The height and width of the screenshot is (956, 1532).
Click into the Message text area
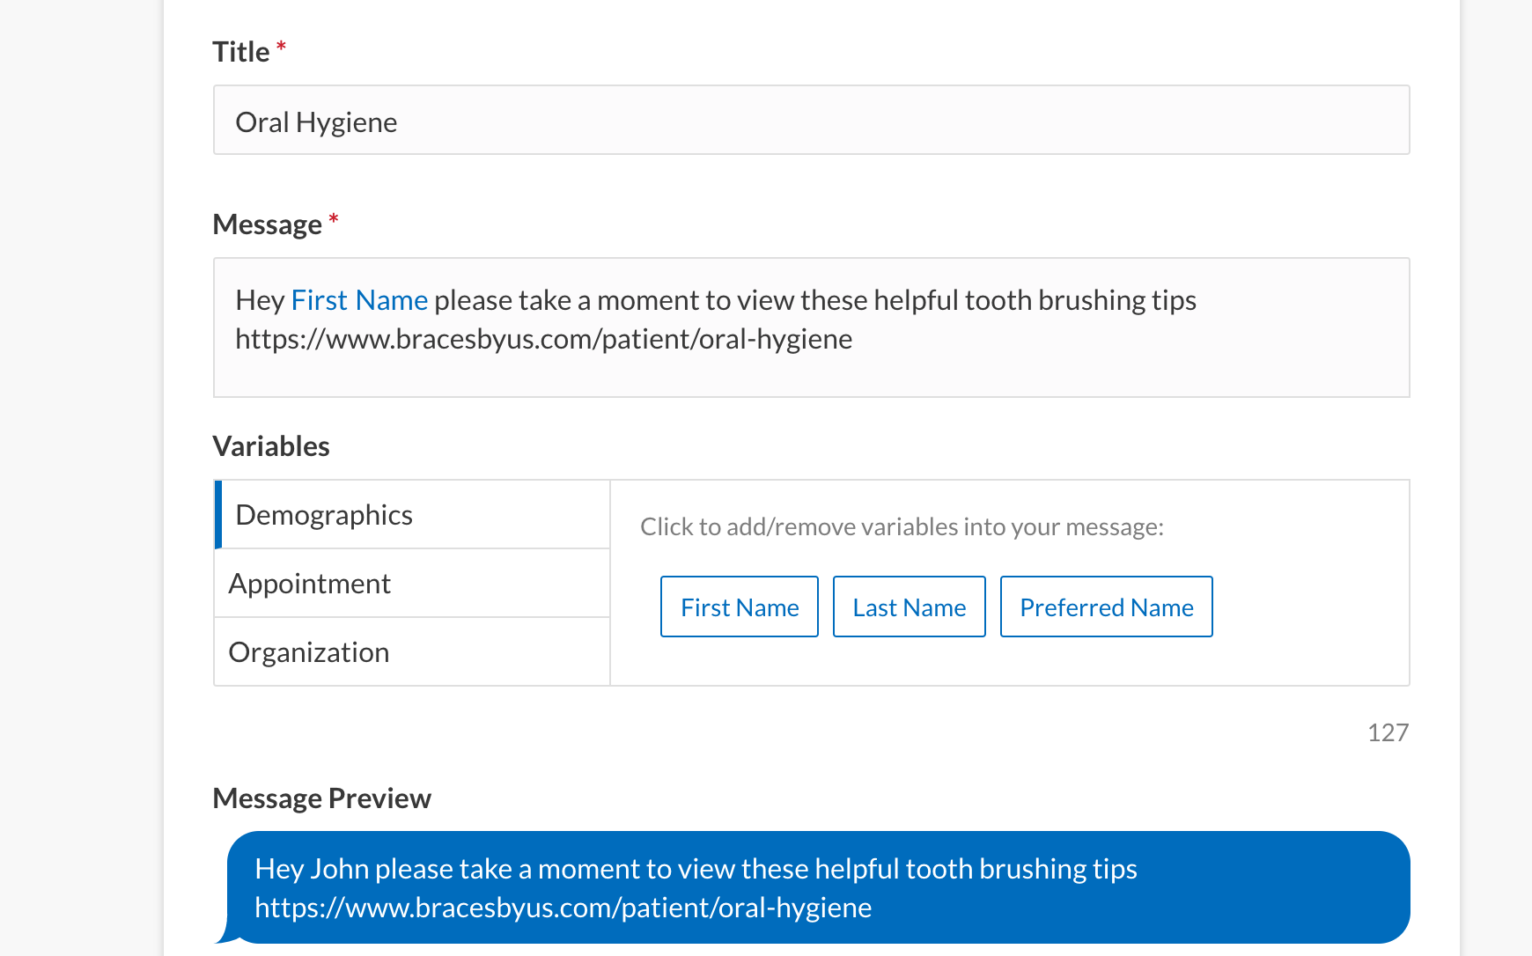pyautogui.click(x=811, y=327)
